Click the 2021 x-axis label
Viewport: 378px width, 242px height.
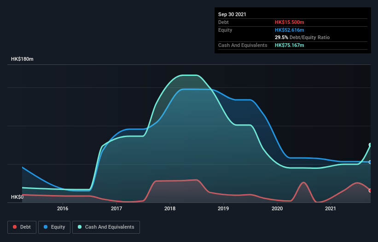[331, 208]
